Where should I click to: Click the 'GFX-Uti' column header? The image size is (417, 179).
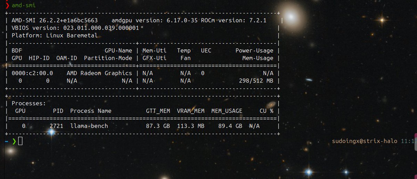(154, 58)
